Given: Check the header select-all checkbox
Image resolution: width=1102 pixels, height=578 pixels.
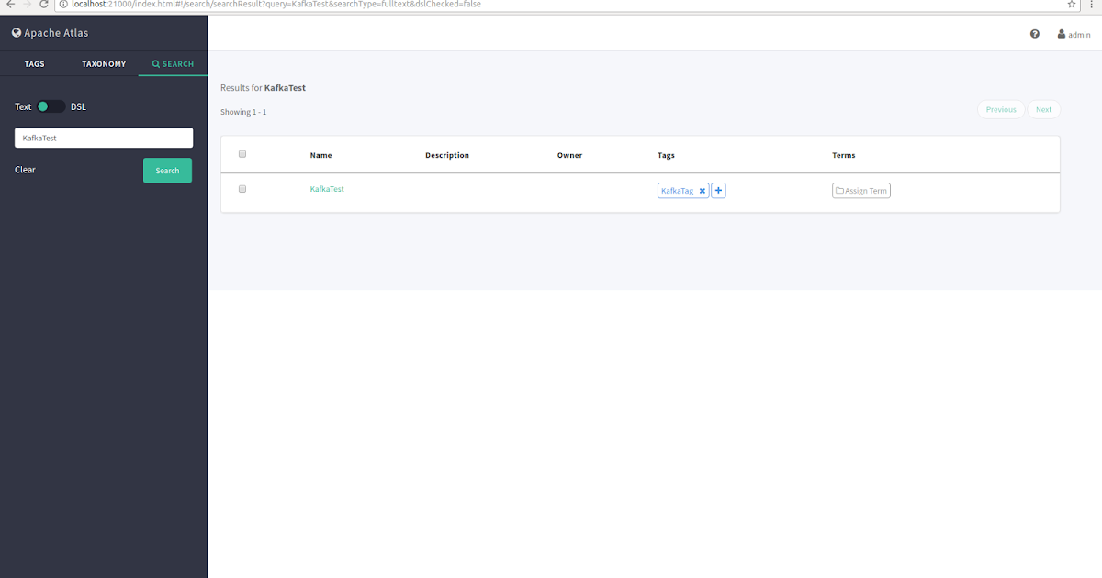Looking at the screenshot, I should click(x=242, y=153).
